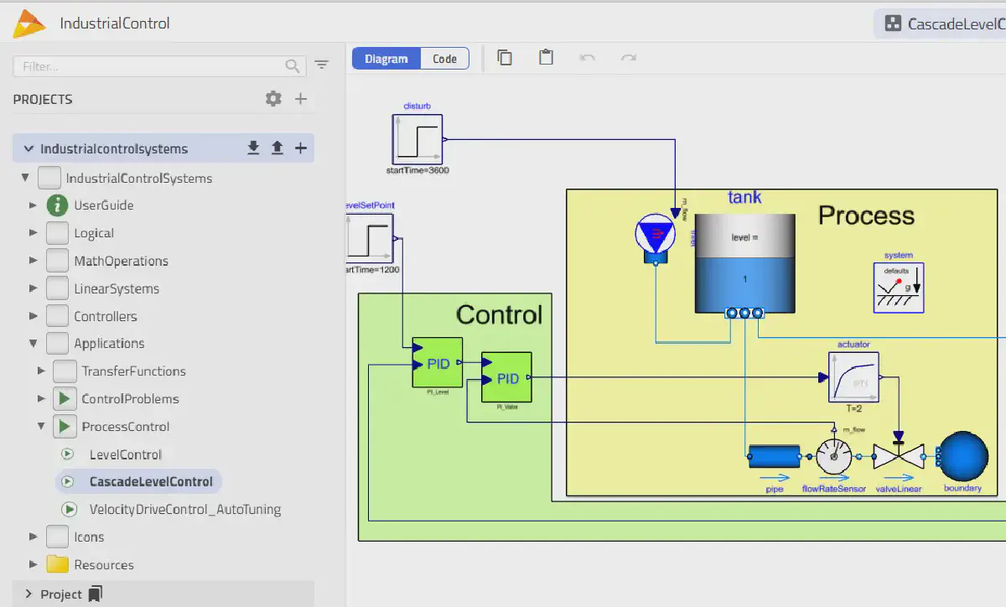Expand the LinearSystems package arrow
This screenshot has width=1006, height=607.
[33, 288]
